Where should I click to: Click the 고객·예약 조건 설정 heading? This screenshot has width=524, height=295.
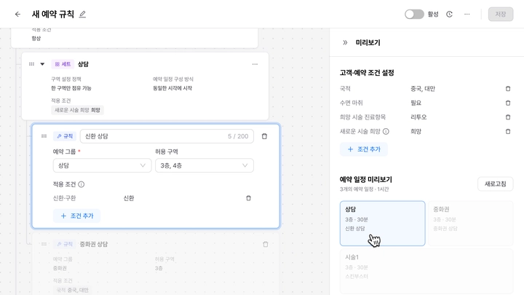point(367,73)
